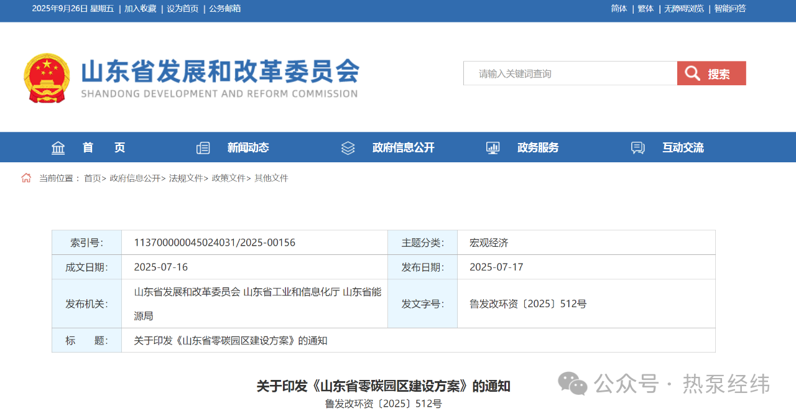Click the national emblem logo
The image size is (796, 416).
click(x=47, y=78)
